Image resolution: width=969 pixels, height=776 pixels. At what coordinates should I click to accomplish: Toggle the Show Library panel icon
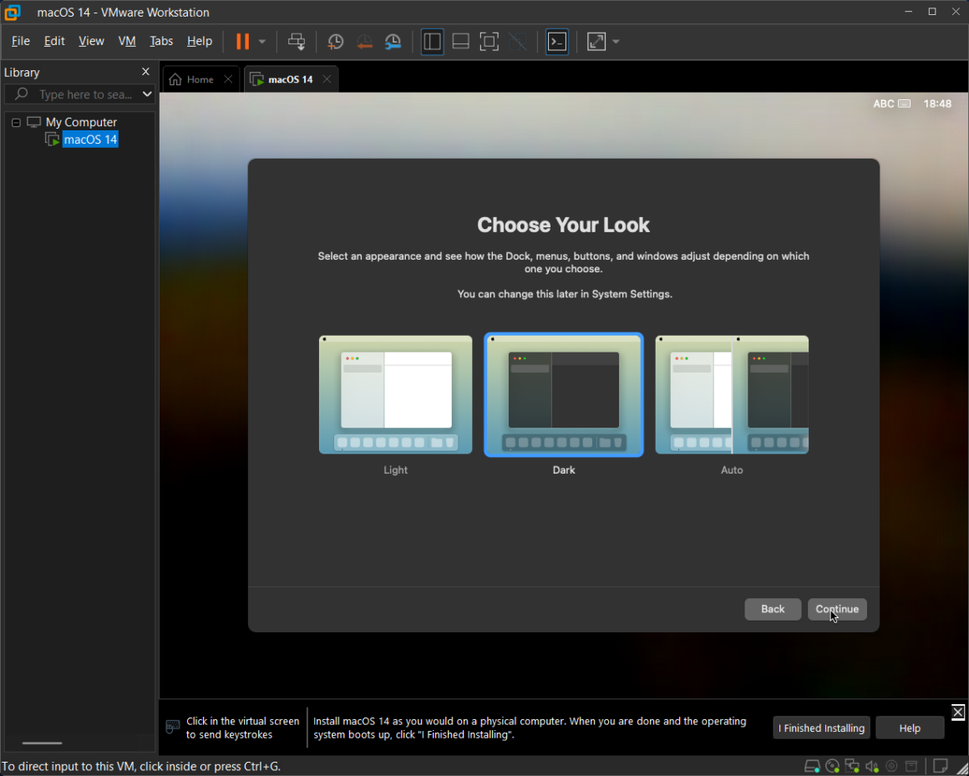[432, 42]
